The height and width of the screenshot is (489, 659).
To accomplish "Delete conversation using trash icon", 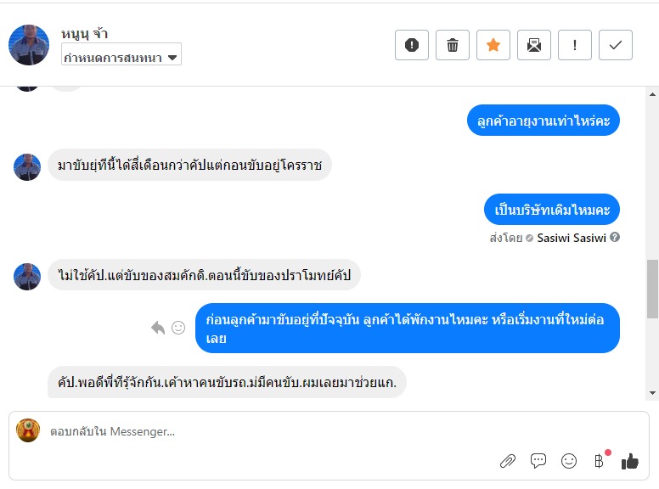I will pyautogui.click(x=453, y=45).
